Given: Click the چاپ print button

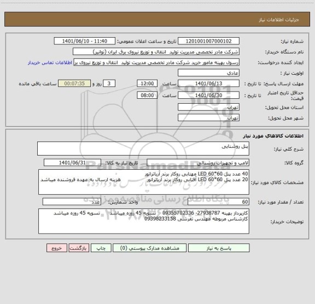Looking at the screenshot, I should click(x=101, y=248).
